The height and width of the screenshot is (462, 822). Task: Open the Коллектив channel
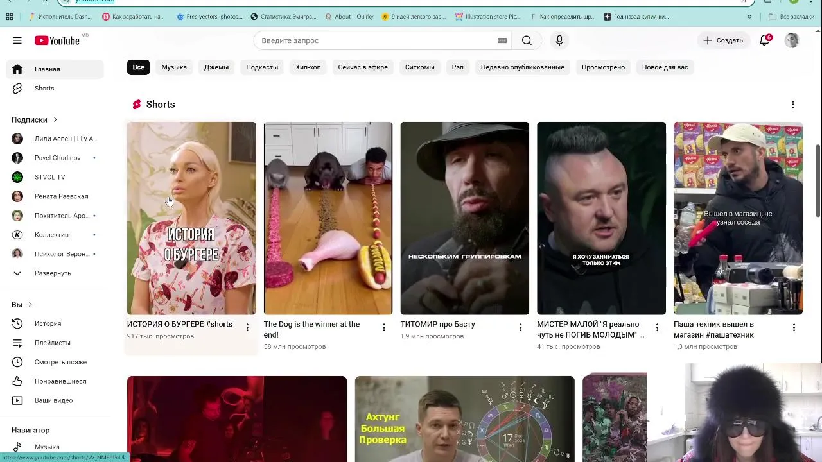(x=55, y=235)
